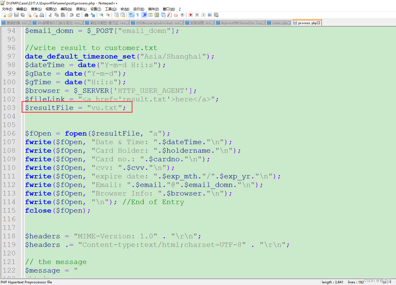Open the 编辑(E) menu
Screen dimensions: 396x285
click(22, 9)
